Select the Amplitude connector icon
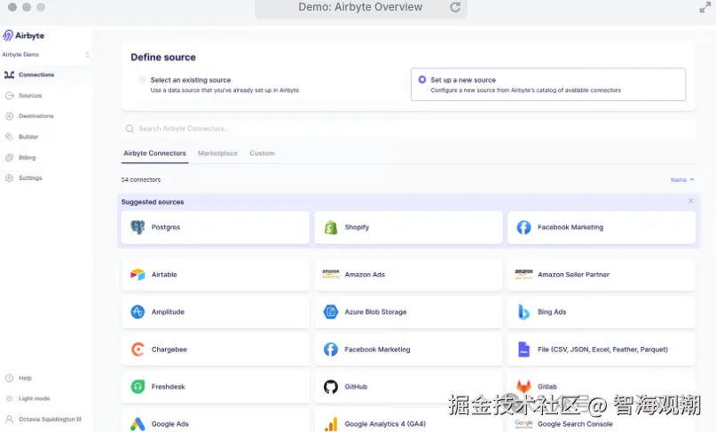This screenshot has height=432, width=716. pyautogui.click(x=138, y=312)
